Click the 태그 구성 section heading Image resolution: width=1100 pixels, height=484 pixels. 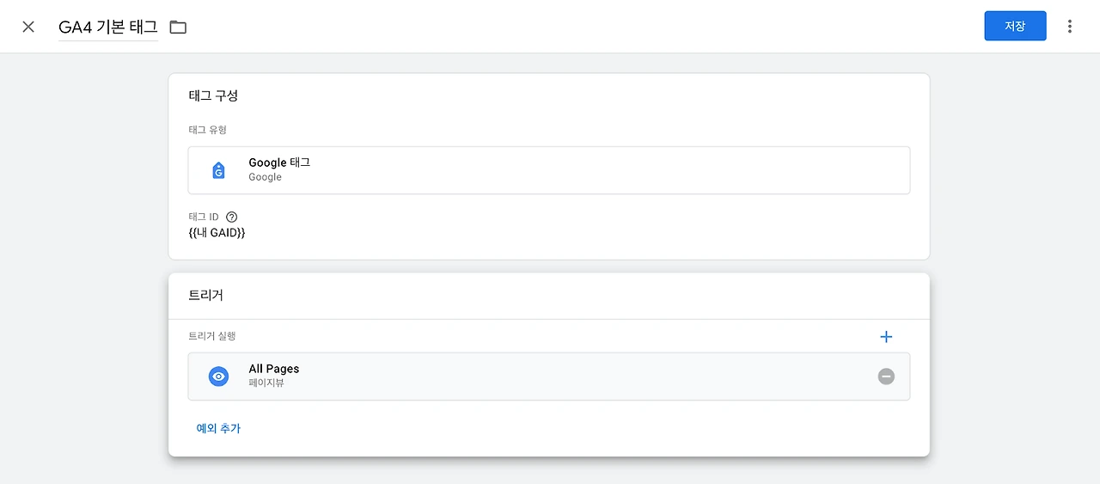(213, 95)
